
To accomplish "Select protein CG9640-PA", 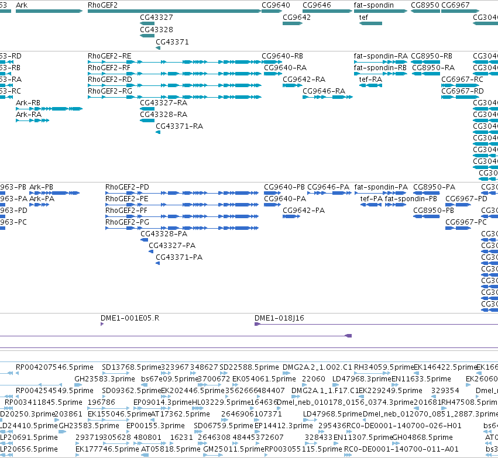I will coord(273,205).
